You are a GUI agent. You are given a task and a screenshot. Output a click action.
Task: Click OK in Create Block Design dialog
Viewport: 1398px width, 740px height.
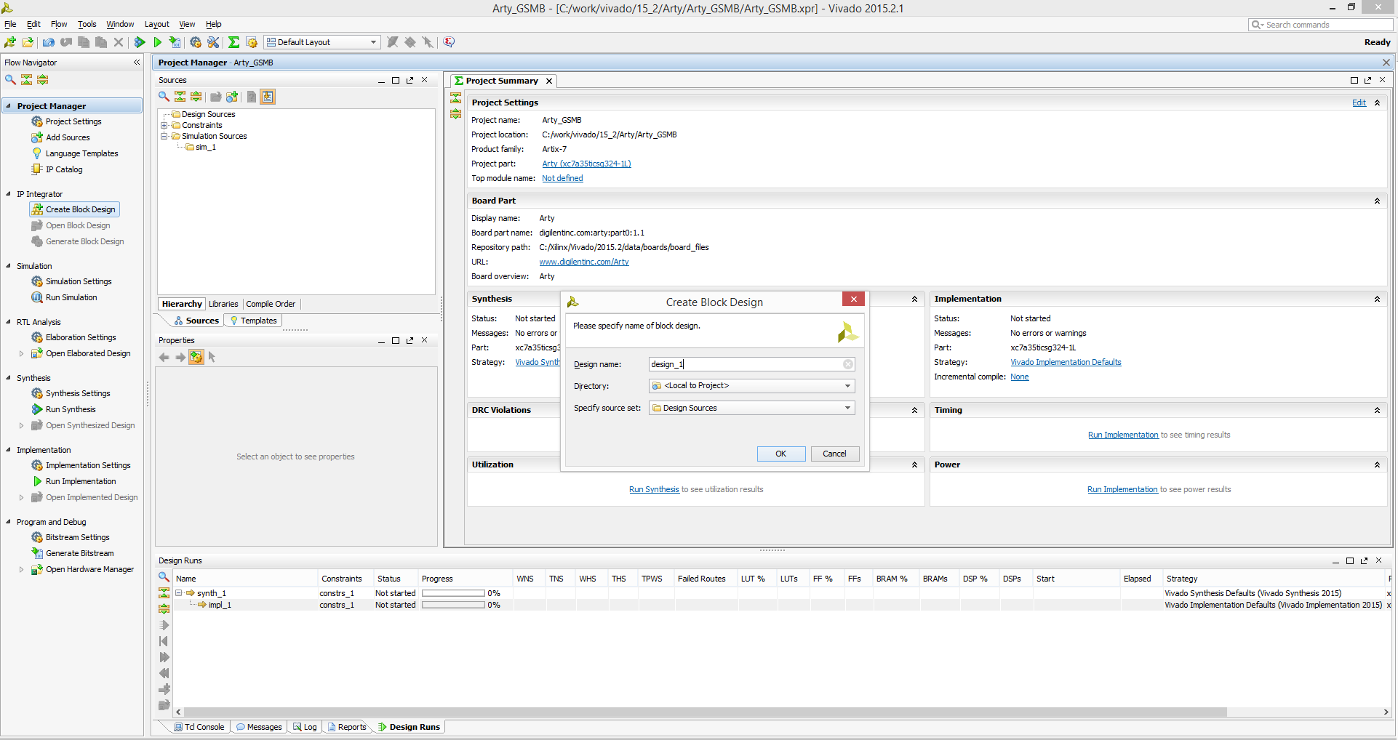781,454
